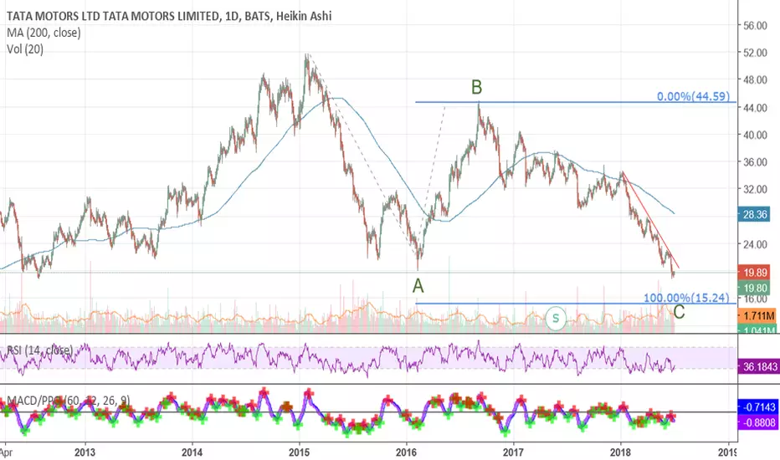Select the wave label B
The image size is (780, 460).
point(476,88)
